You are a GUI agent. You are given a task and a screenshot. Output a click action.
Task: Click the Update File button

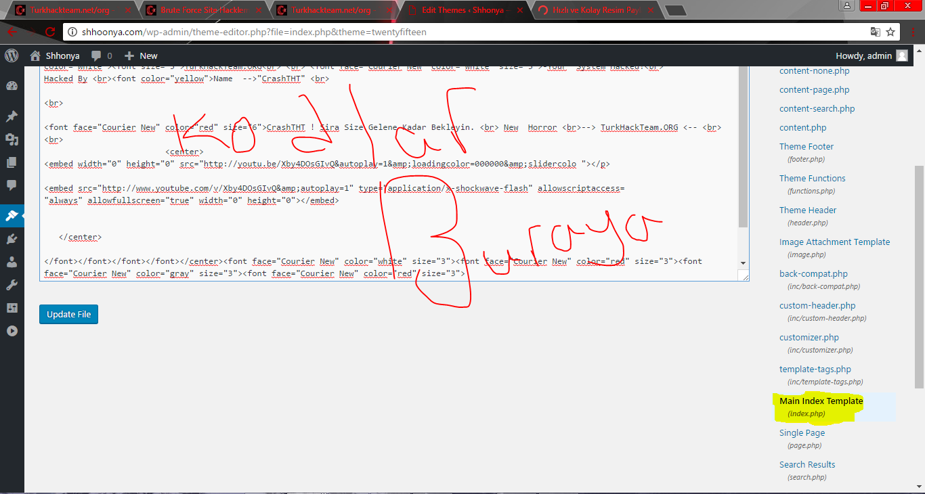(x=68, y=315)
